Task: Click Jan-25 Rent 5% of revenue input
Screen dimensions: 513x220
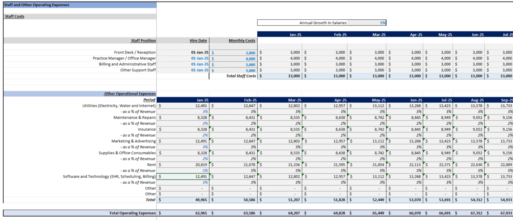Action: point(183,170)
